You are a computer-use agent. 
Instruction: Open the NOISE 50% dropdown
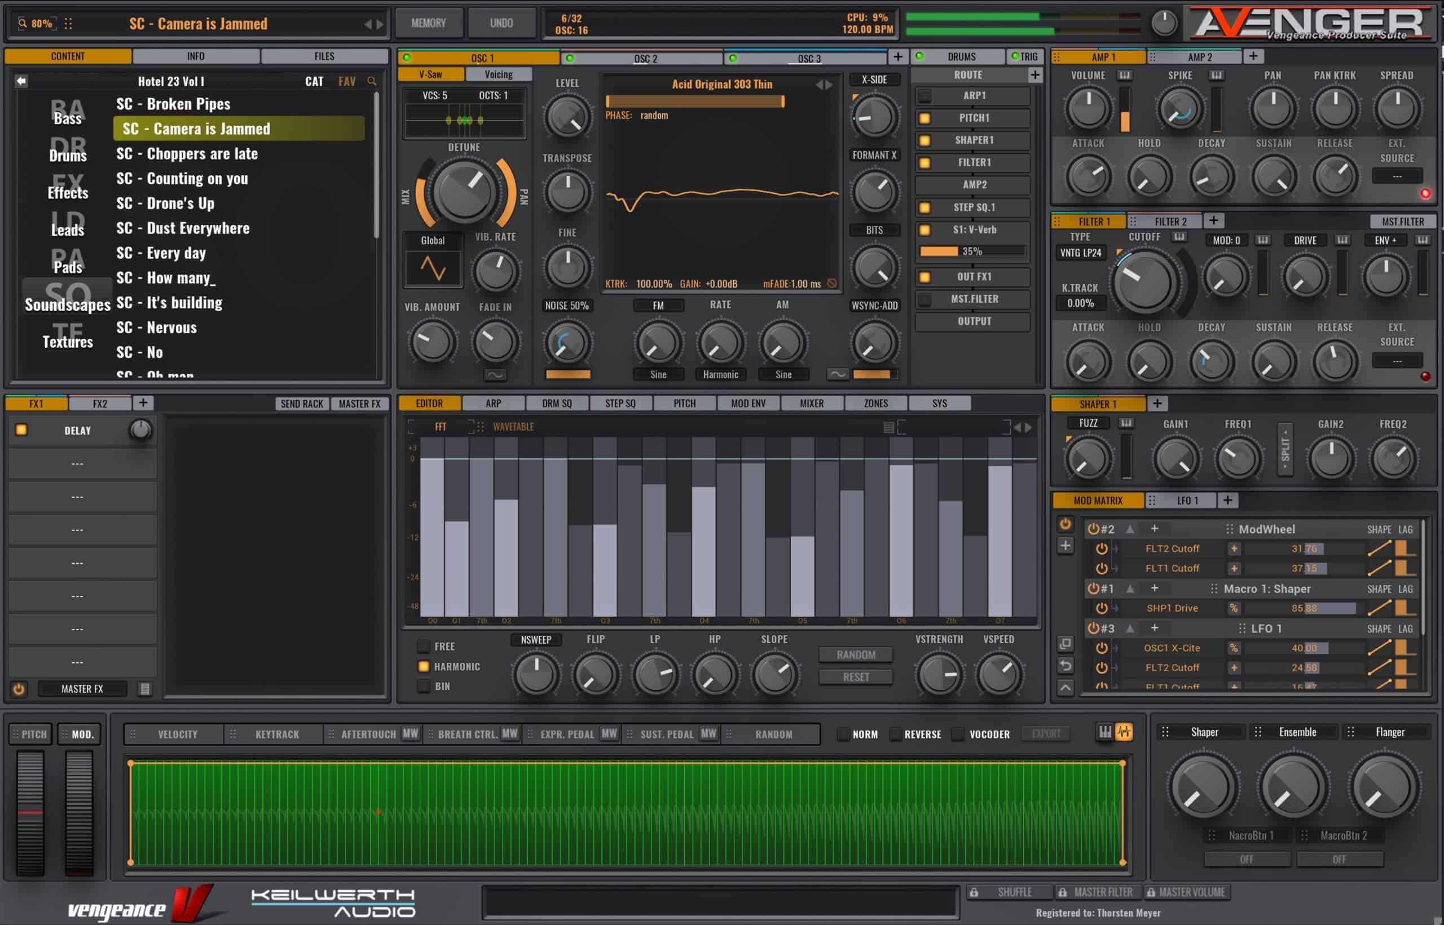tap(567, 306)
